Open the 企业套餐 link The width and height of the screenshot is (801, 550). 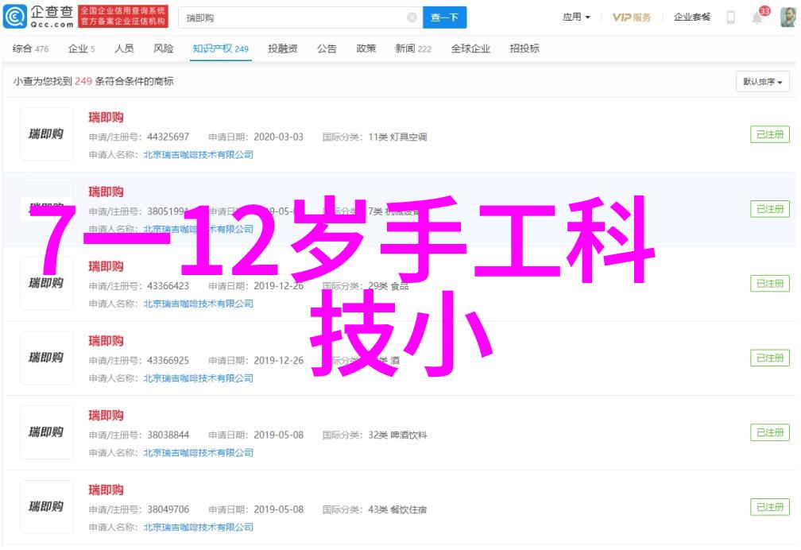tap(692, 17)
